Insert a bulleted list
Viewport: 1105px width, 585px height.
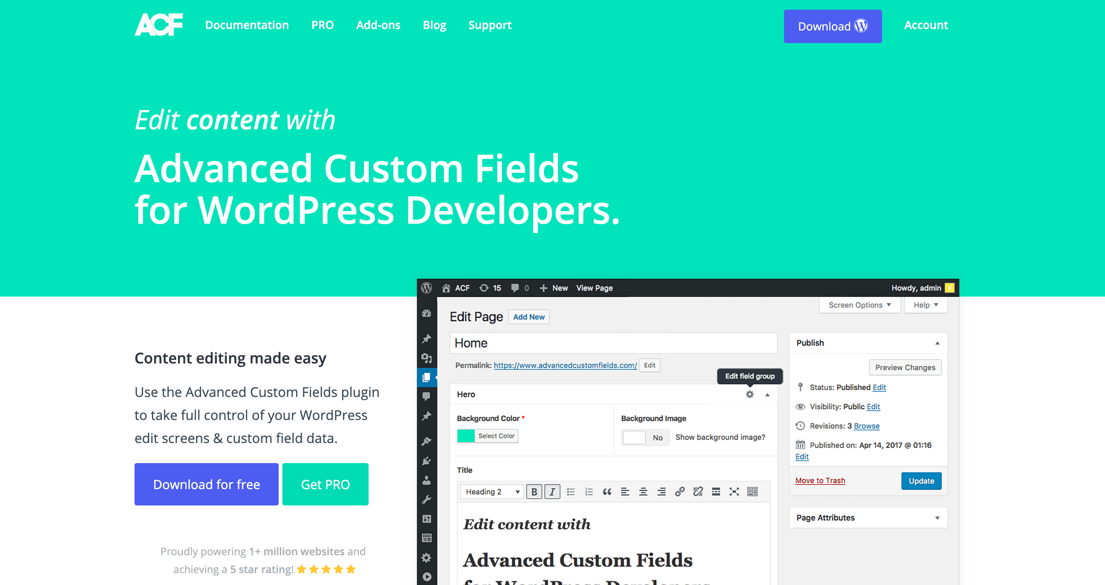click(570, 492)
